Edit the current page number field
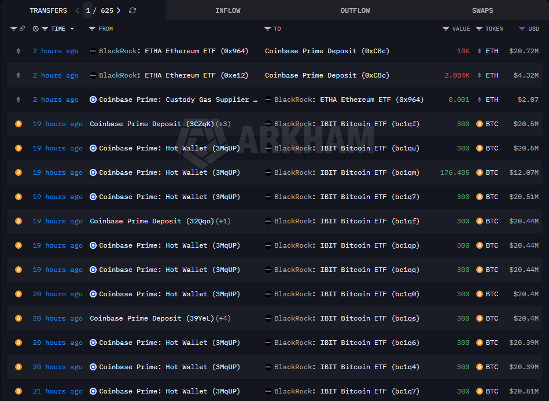The image size is (549, 401). tap(88, 10)
